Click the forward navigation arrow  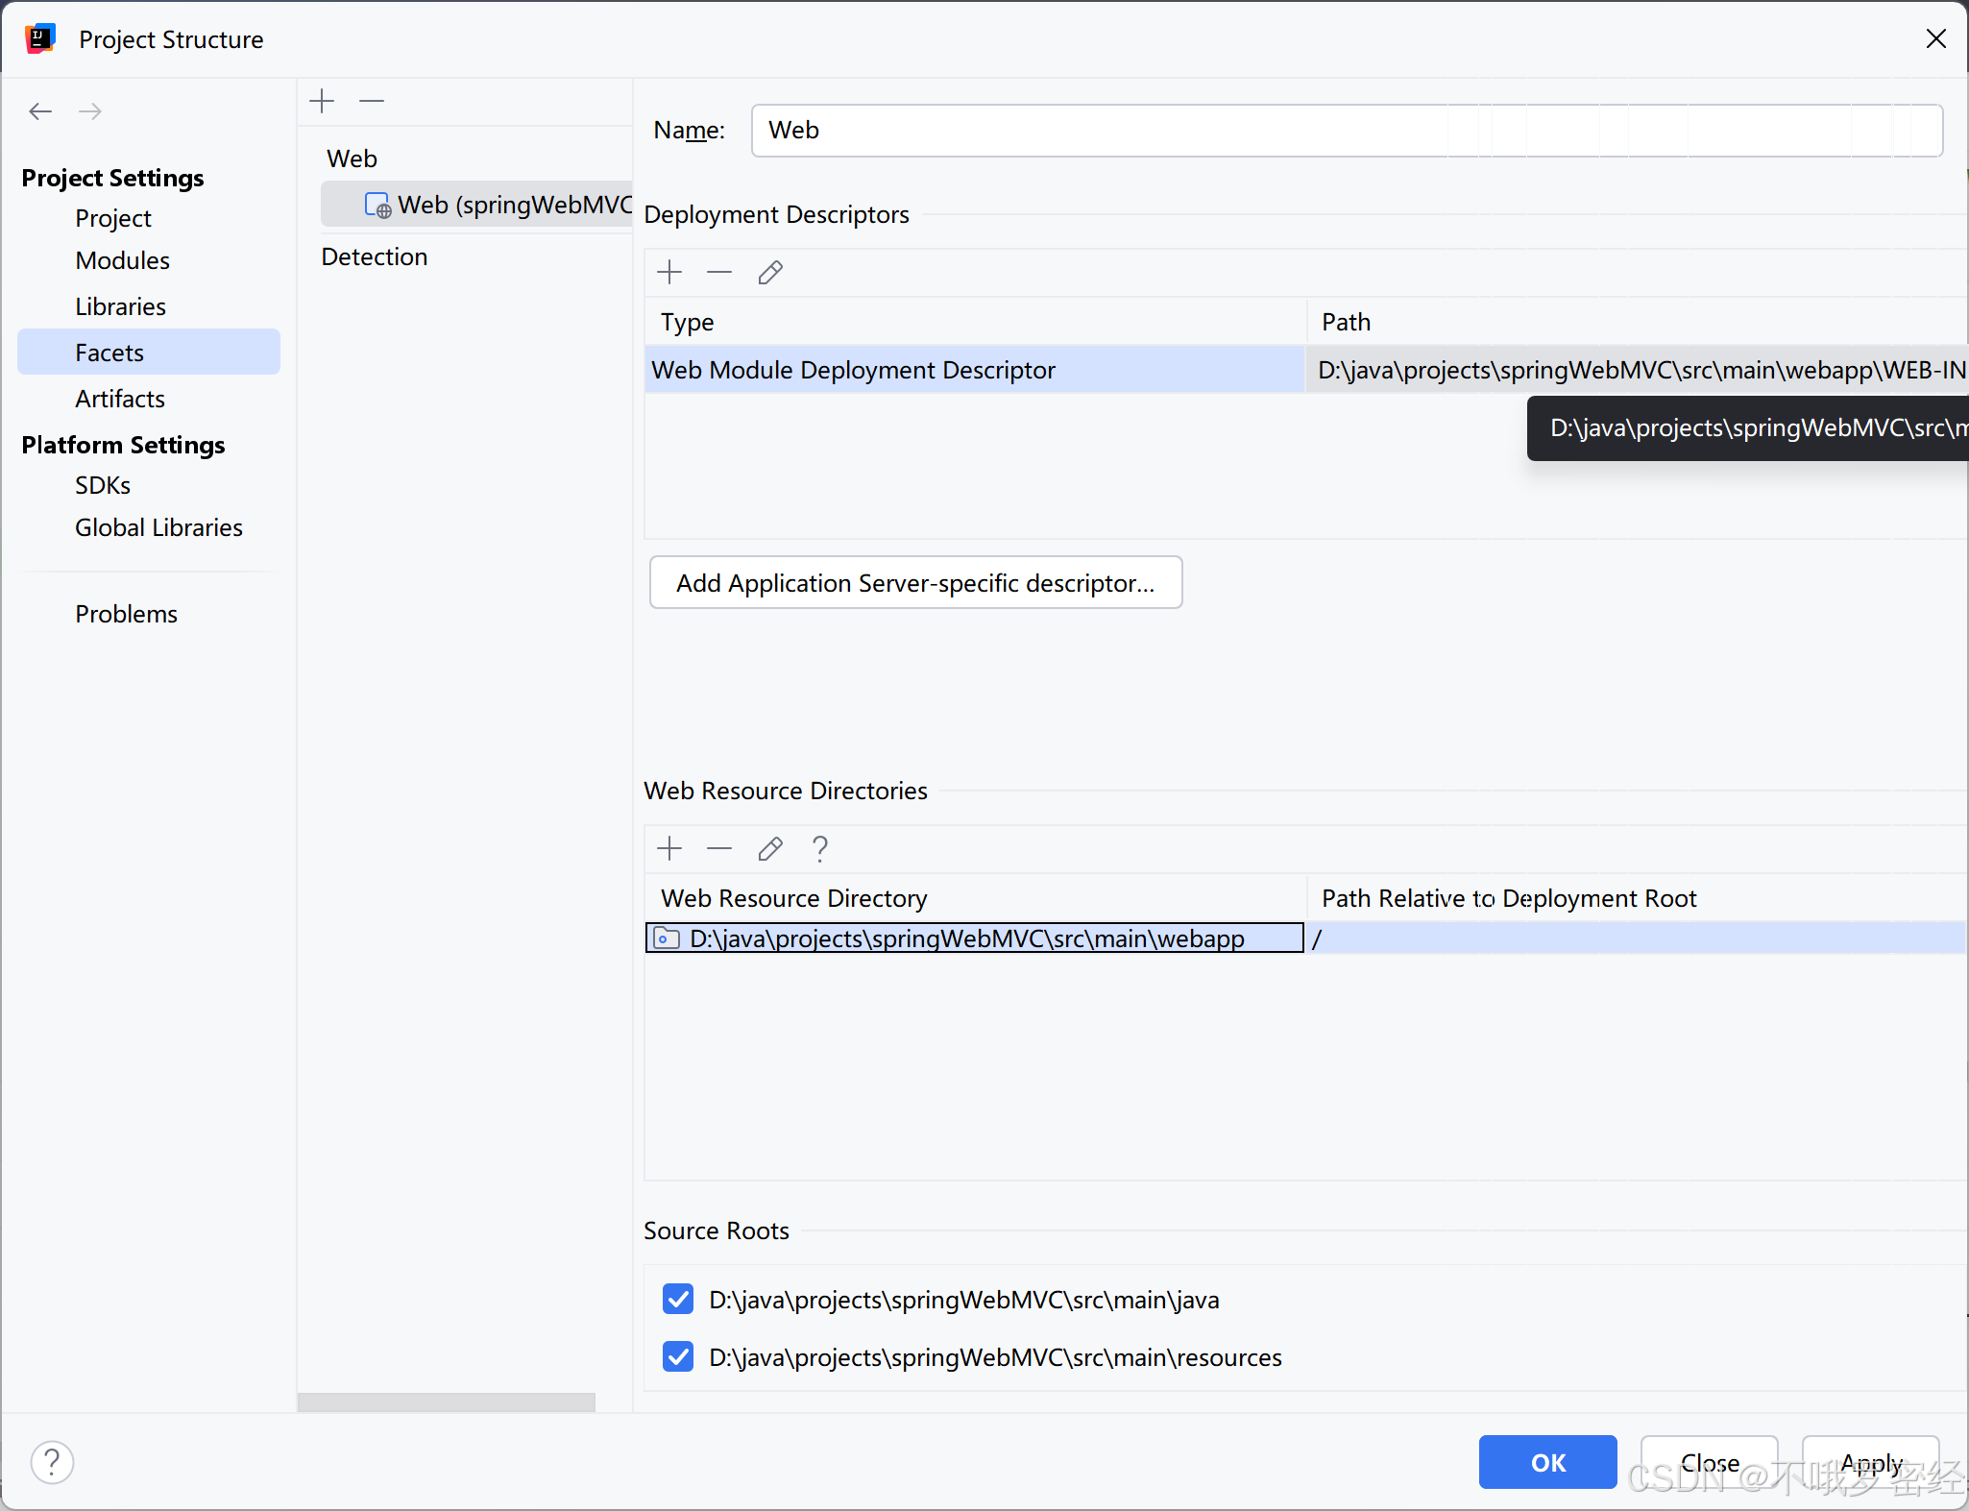point(90,111)
